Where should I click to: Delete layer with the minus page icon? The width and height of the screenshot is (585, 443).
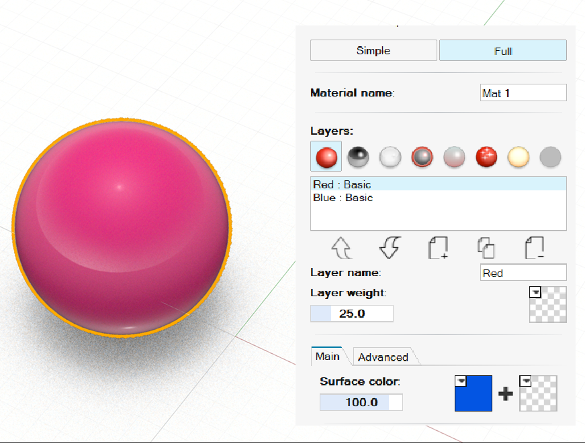[x=535, y=247]
